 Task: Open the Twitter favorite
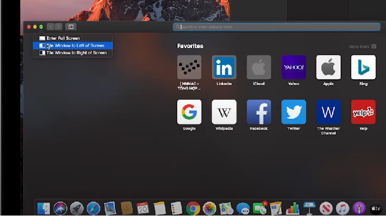pyautogui.click(x=293, y=112)
